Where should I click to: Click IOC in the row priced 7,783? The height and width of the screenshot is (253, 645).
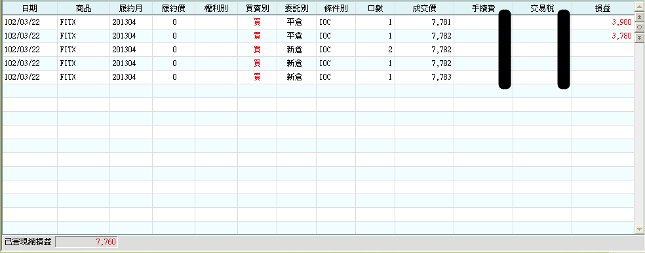325,77
